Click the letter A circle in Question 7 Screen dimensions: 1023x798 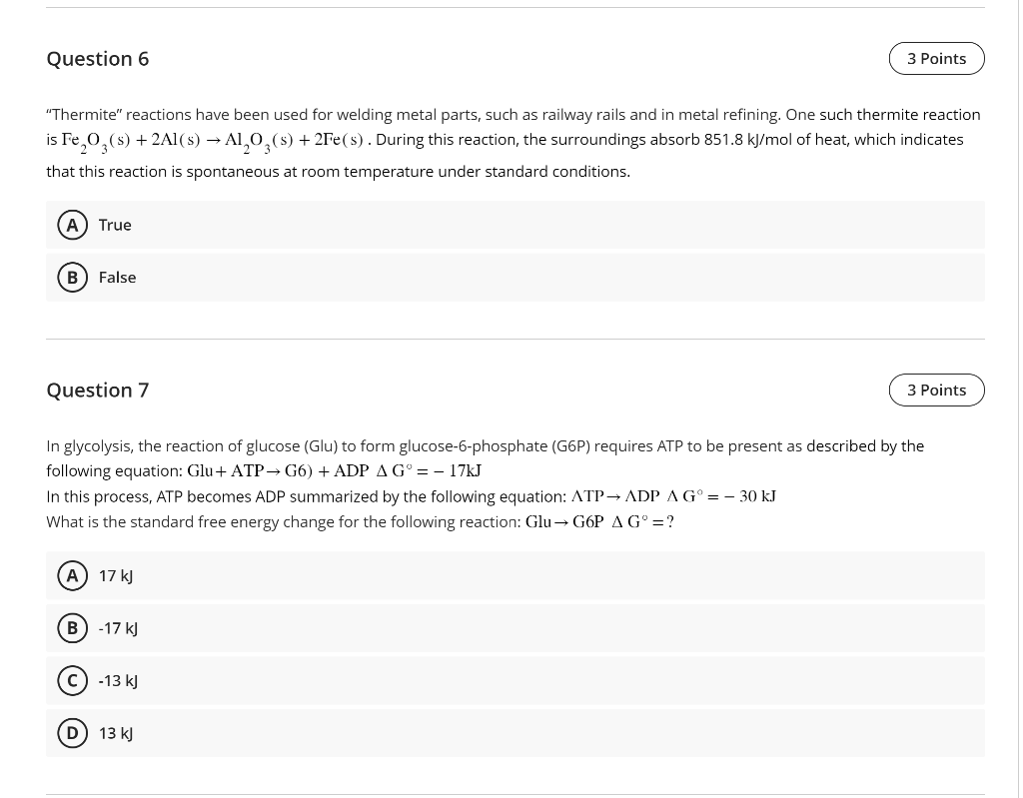pyautogui.click(x=72, y=575)
